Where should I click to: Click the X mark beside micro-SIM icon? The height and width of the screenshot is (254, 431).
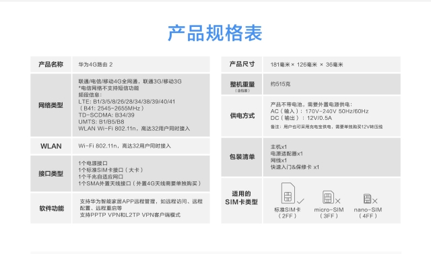338,201
